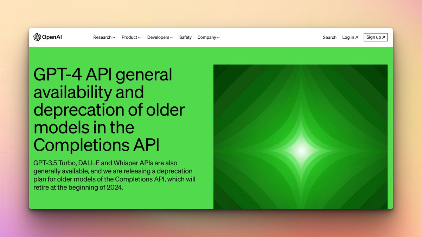This screenshot has width=422, height=237.
Task: Open the Developers menu
Action: tap(160, 37)
